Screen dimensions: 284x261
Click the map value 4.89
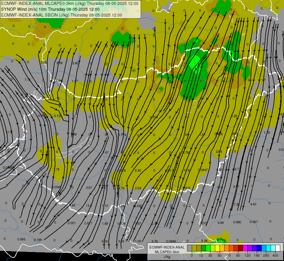point(220,223)
